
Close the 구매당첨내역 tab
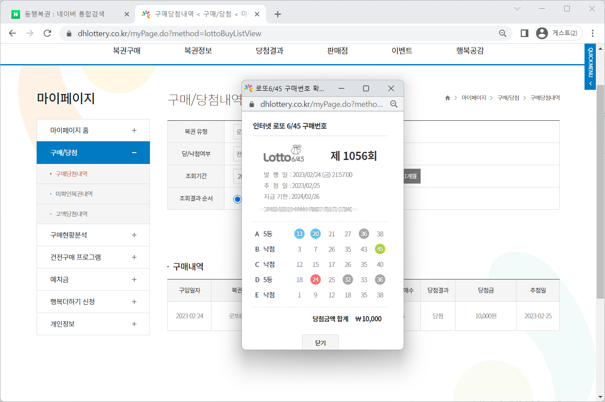(257, 14)
